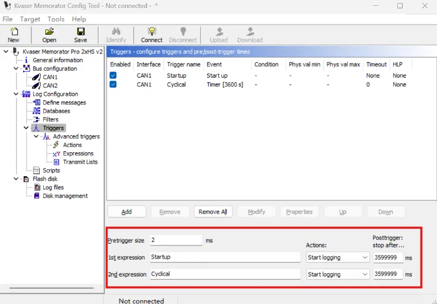The width and height of the screenshot is (437, 304).
Task: Select the Disk management icon
Action: pos(37,196)
